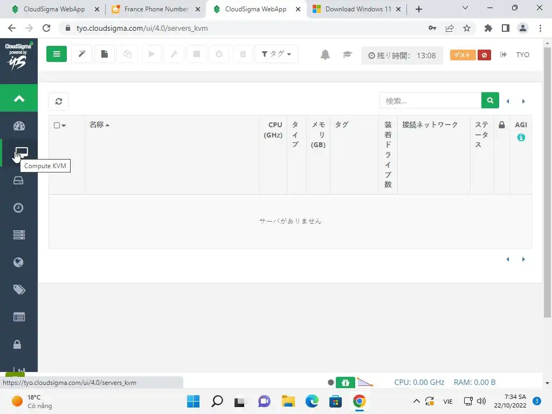Viewport: 552px width, 414px height.
Task: Click the CloudSigma logo
Action: point(18,56)
